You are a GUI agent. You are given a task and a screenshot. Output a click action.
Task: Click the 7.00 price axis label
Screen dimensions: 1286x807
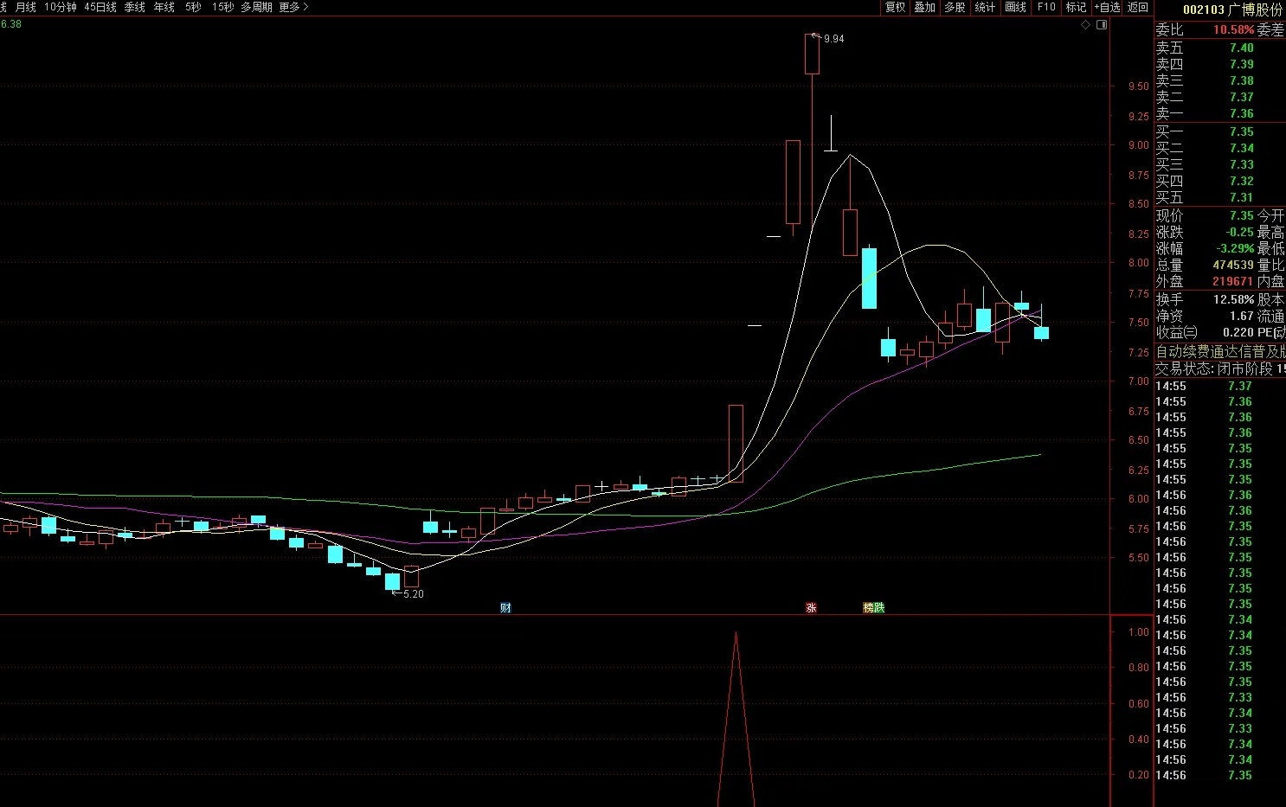(x=1138, y=381)
